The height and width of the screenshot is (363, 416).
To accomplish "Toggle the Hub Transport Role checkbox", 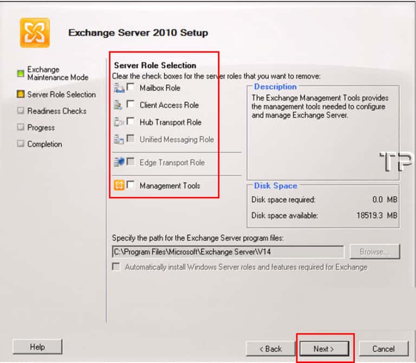I will [131, 121].
